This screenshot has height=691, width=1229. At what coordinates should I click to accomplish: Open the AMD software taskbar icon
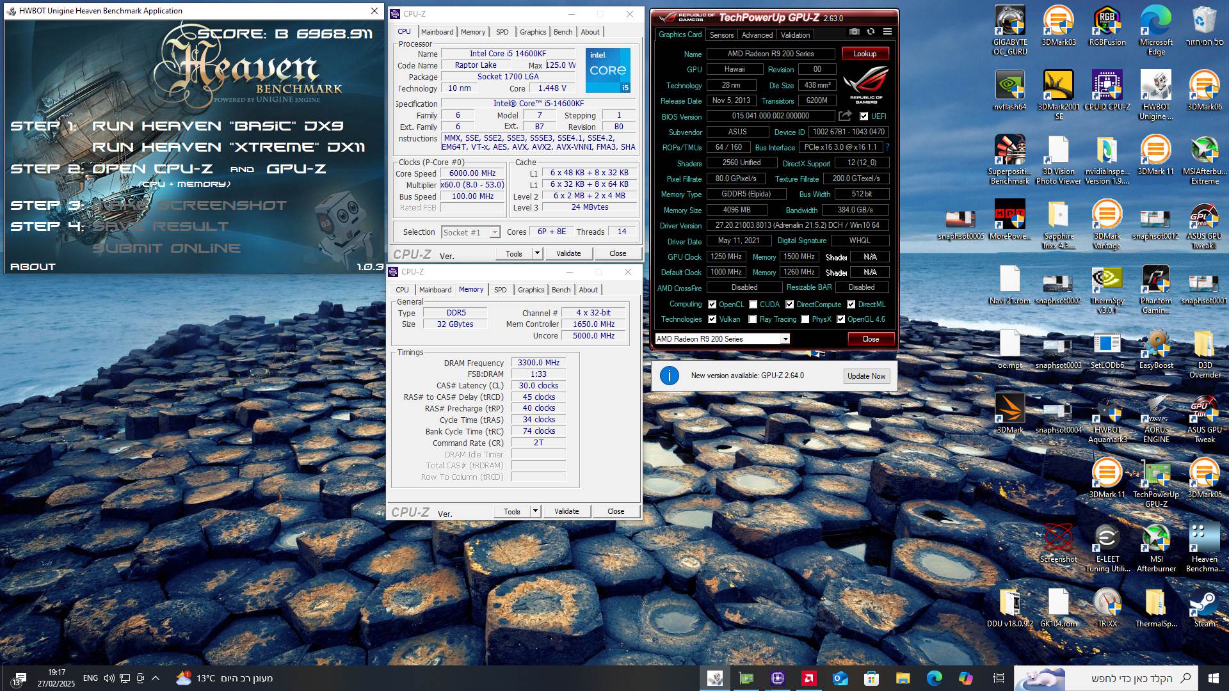[x=808, y=678]
